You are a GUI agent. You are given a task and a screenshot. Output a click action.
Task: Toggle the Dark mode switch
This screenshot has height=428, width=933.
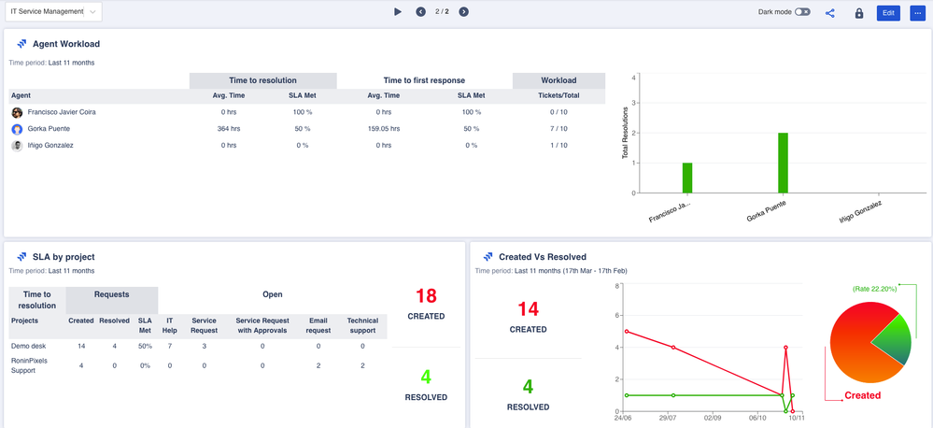pyautogui.click(x=802, y=12)
